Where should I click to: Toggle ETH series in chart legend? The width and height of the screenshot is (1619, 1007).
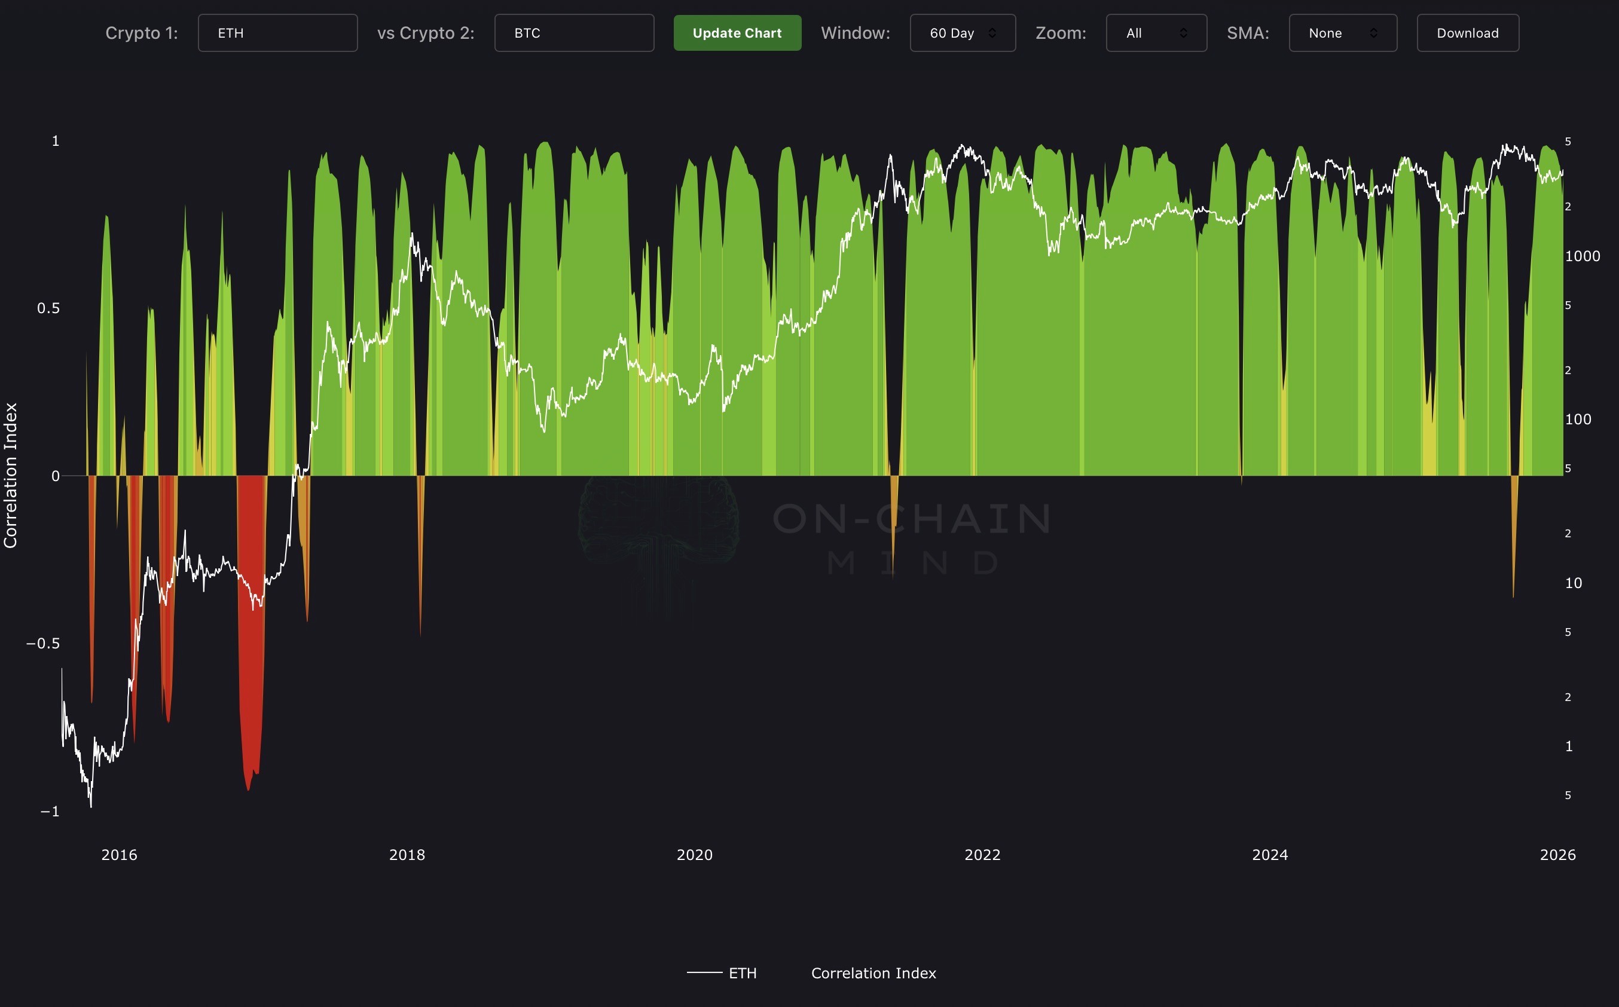click(x=742, y=973)
